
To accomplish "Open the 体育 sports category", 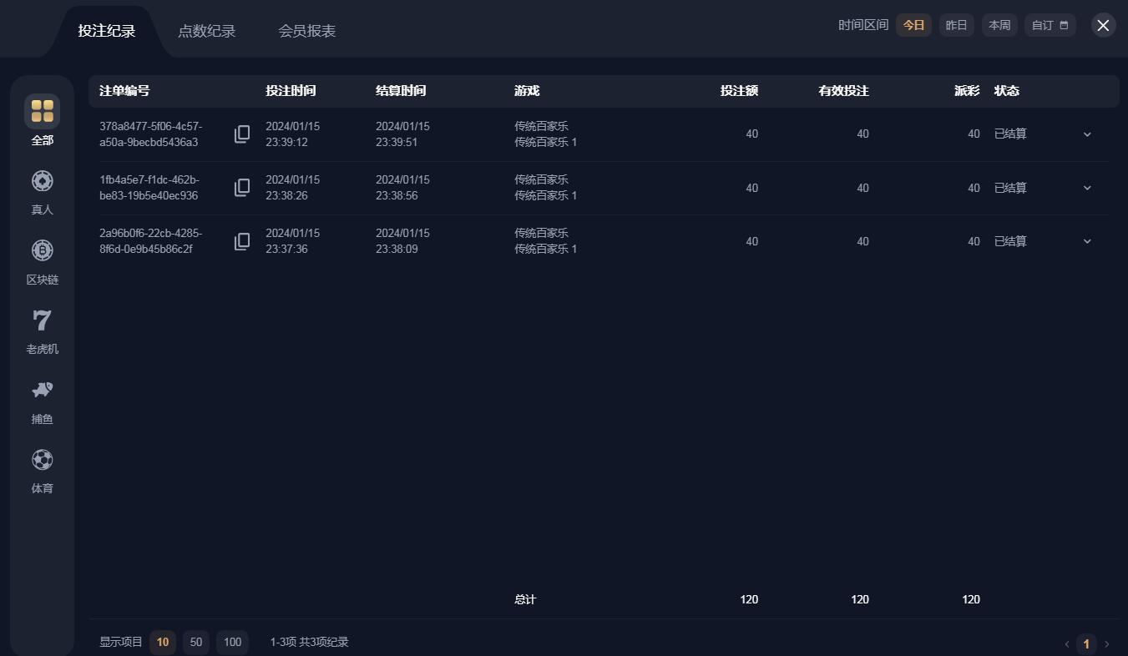I will tap(42, 460).
